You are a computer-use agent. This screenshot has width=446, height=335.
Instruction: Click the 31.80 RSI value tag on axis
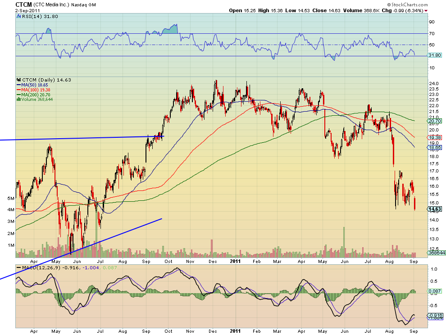[x=435, y=55]
